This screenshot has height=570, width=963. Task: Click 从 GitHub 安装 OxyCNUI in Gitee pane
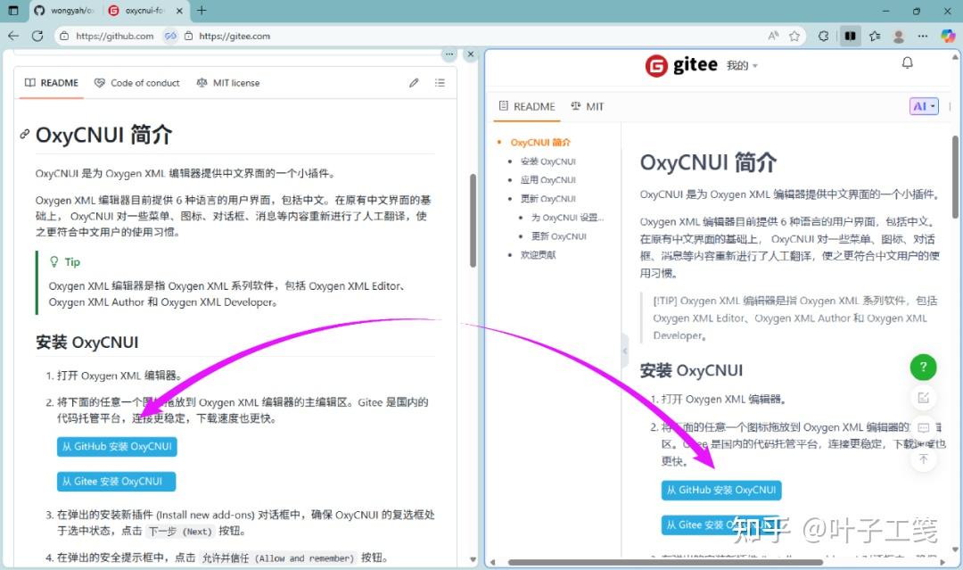(x=721, y=490)
